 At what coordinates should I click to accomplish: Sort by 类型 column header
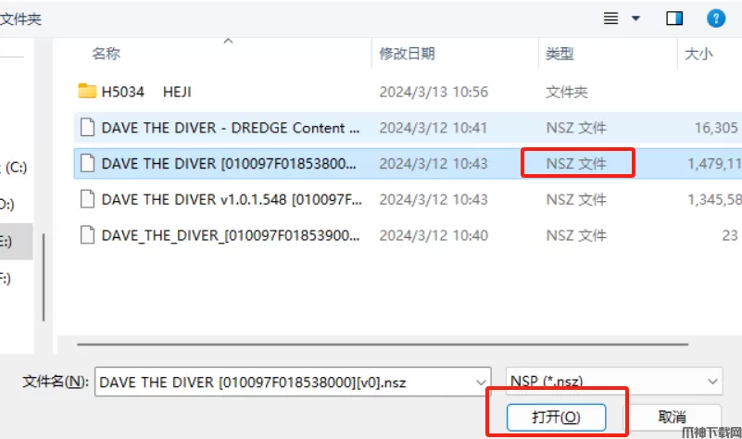pos(560,54)
